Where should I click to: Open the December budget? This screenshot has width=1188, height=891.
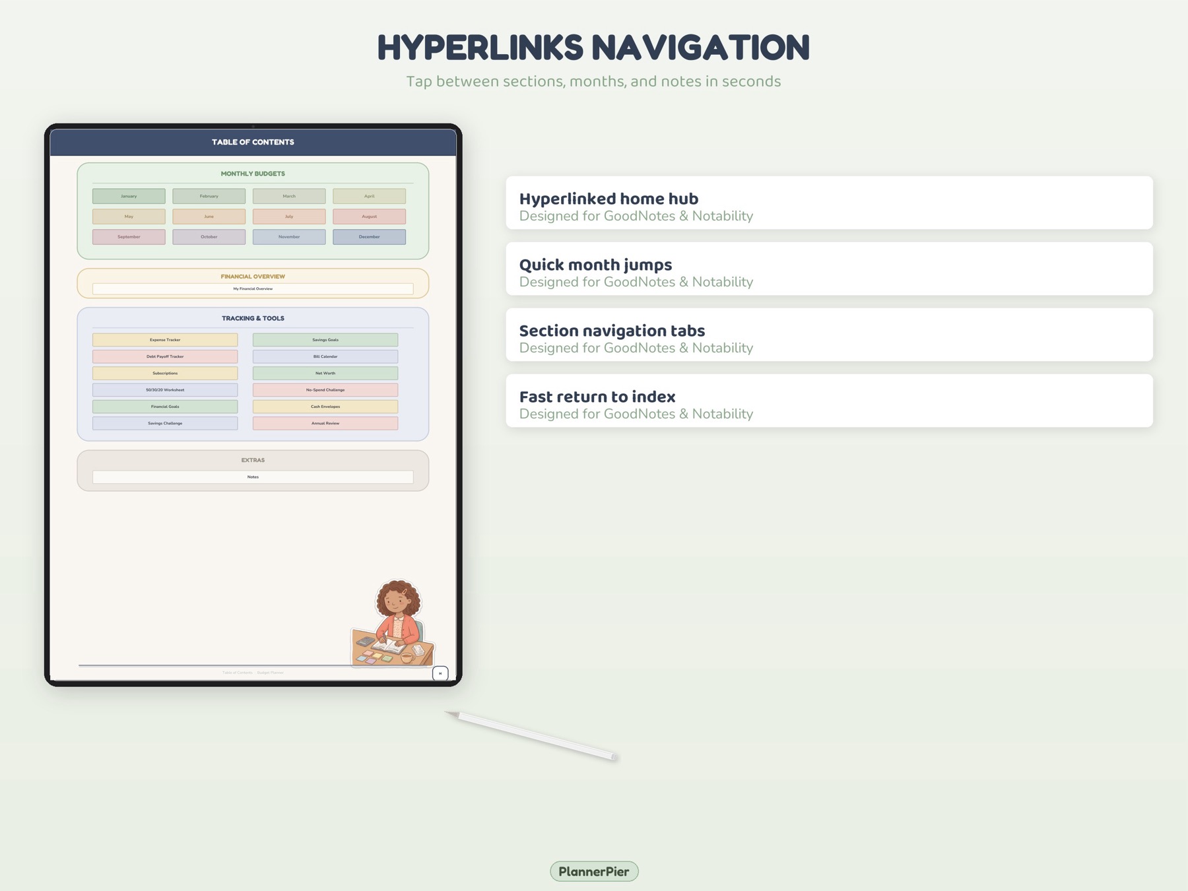click(370, 236)
